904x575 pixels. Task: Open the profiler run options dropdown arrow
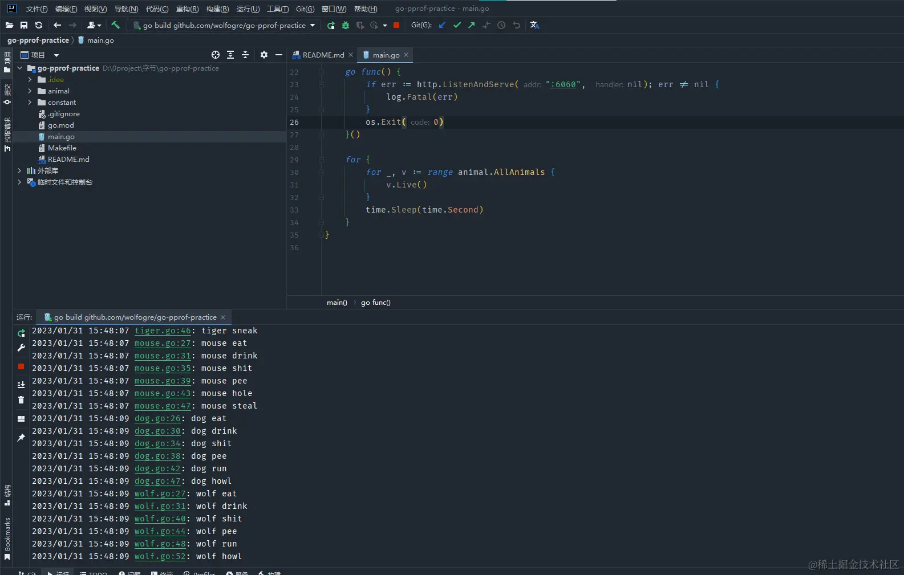coord(385,25)
